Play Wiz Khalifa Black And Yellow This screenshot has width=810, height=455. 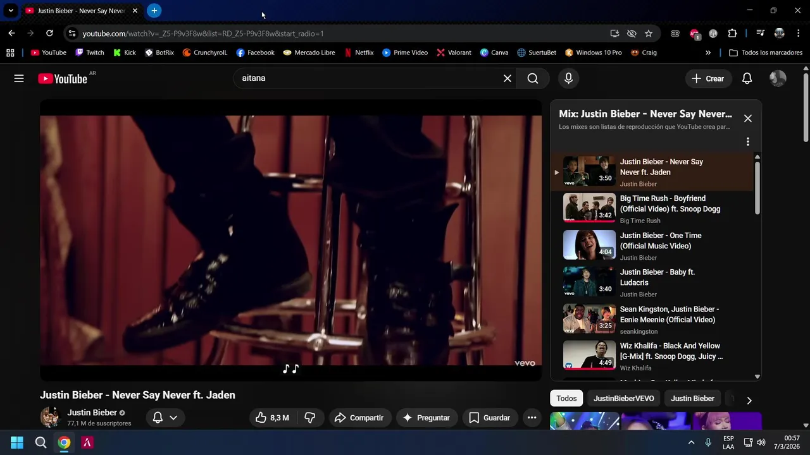click(x=652, y=356)
